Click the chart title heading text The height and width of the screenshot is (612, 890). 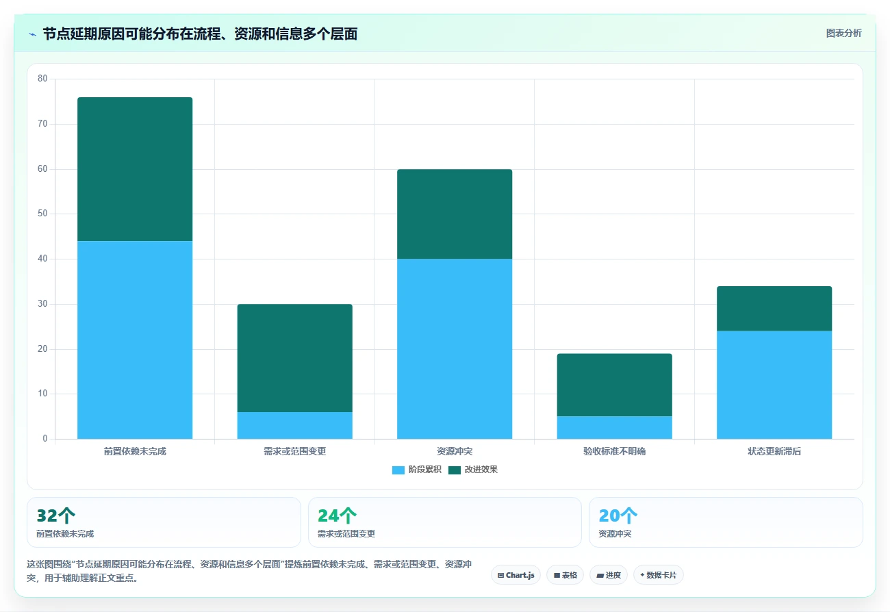coord(200,34)
